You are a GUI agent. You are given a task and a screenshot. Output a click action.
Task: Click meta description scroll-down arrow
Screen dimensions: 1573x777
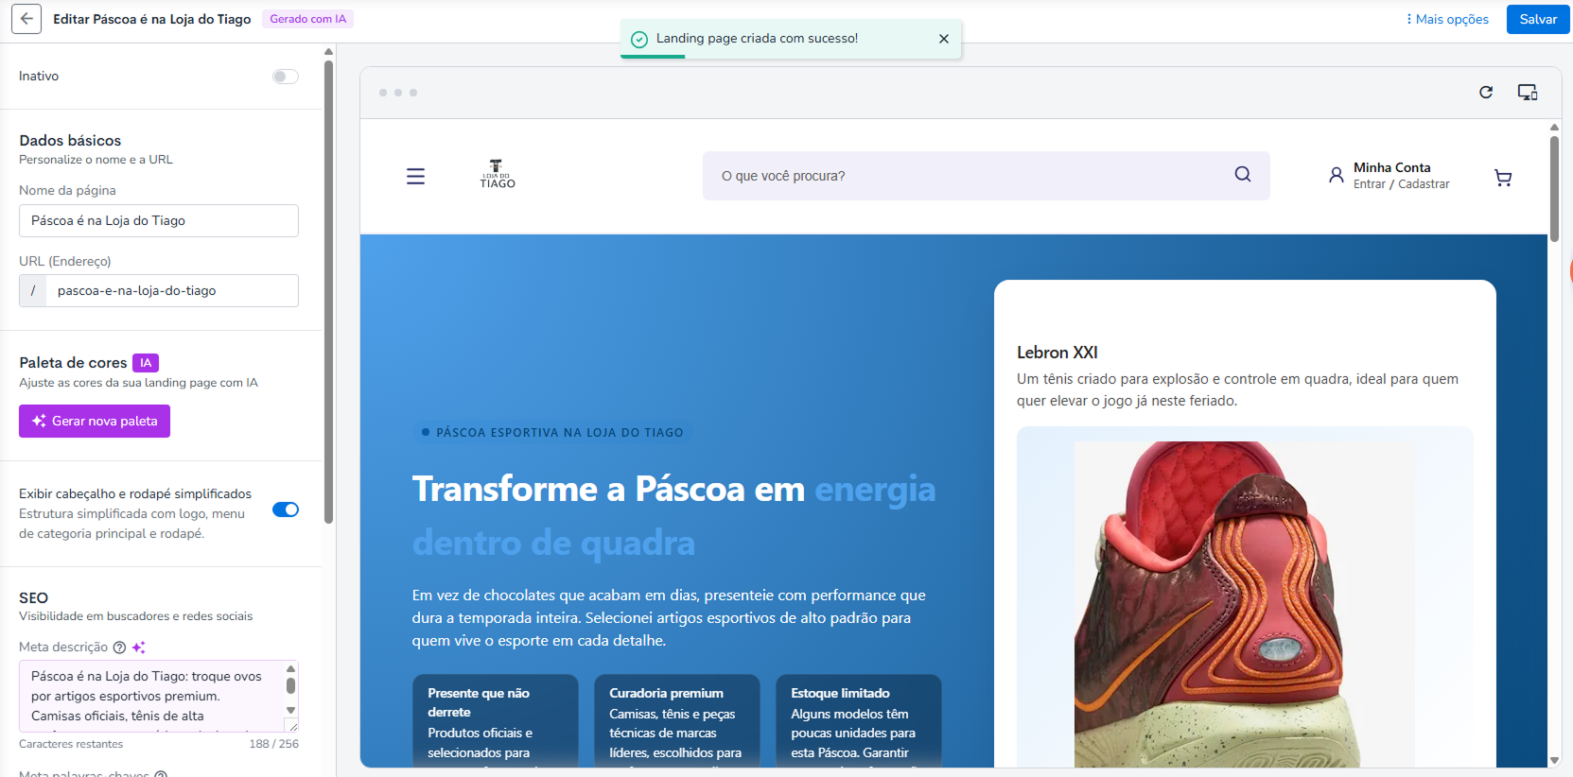(290, 710)
